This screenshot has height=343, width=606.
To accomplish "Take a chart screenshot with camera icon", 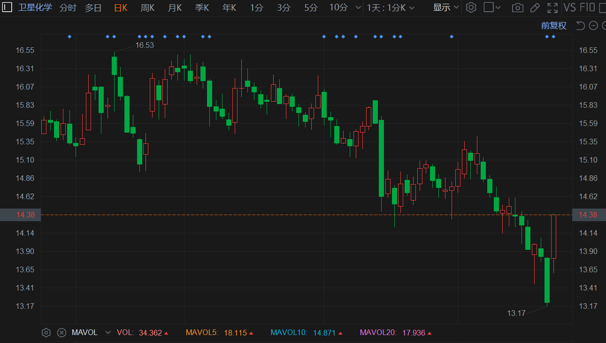I will pyautogui.click(x=517, y=7).
